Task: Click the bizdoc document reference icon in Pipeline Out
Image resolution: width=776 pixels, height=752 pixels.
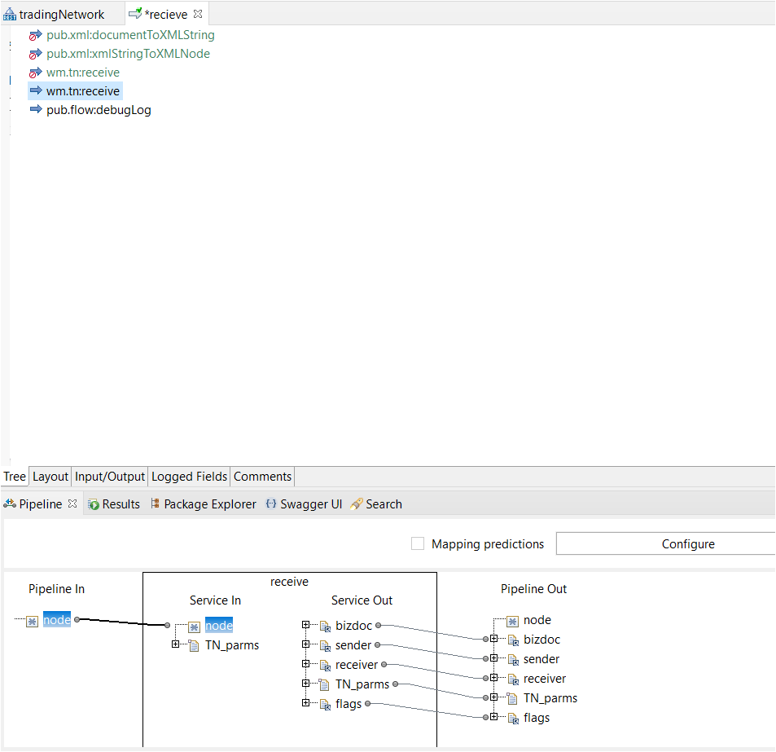Action: (513, 640)
